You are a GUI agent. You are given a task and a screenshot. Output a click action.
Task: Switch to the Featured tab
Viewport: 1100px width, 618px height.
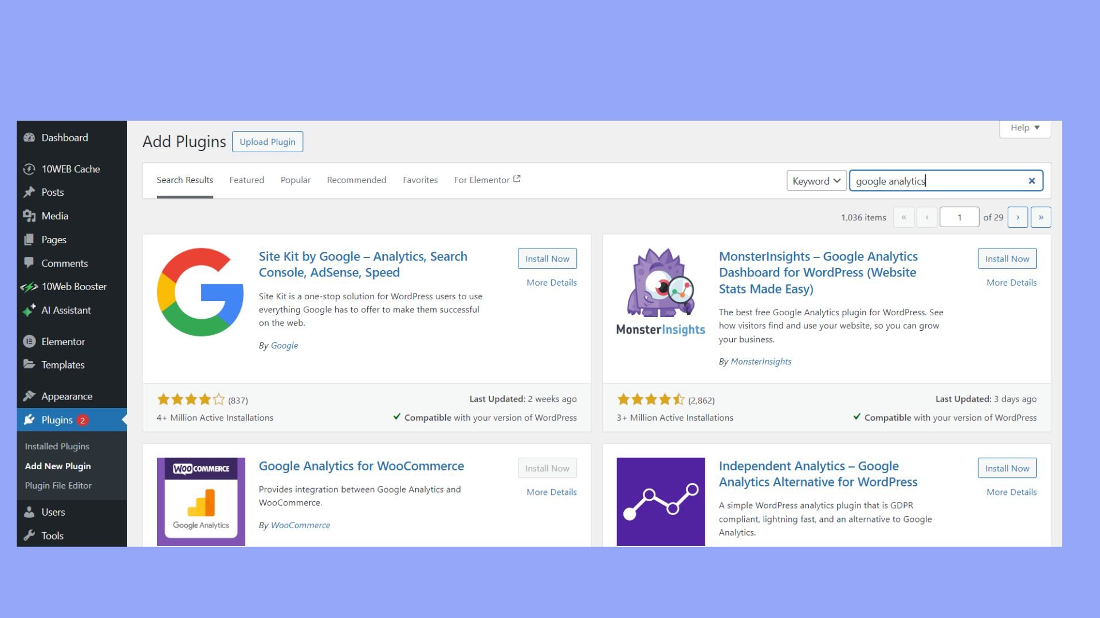246,180
